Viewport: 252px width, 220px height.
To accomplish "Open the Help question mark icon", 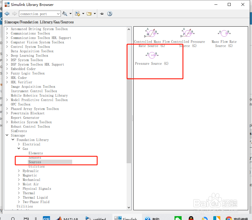I will pyautogui.click(x=110, y=14).
